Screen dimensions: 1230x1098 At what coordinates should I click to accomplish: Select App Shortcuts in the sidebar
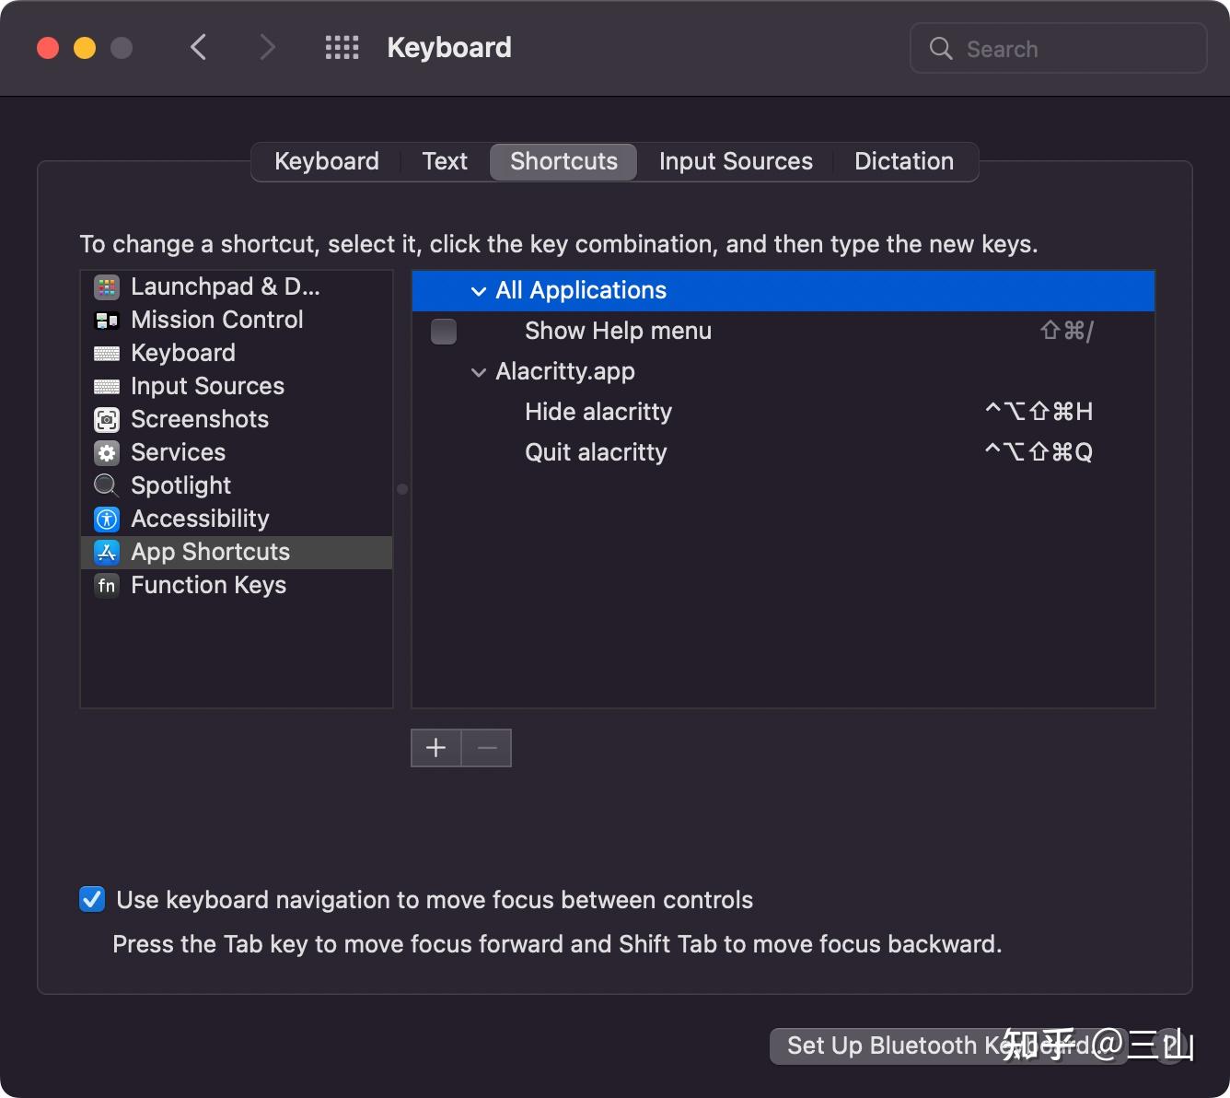210,552
